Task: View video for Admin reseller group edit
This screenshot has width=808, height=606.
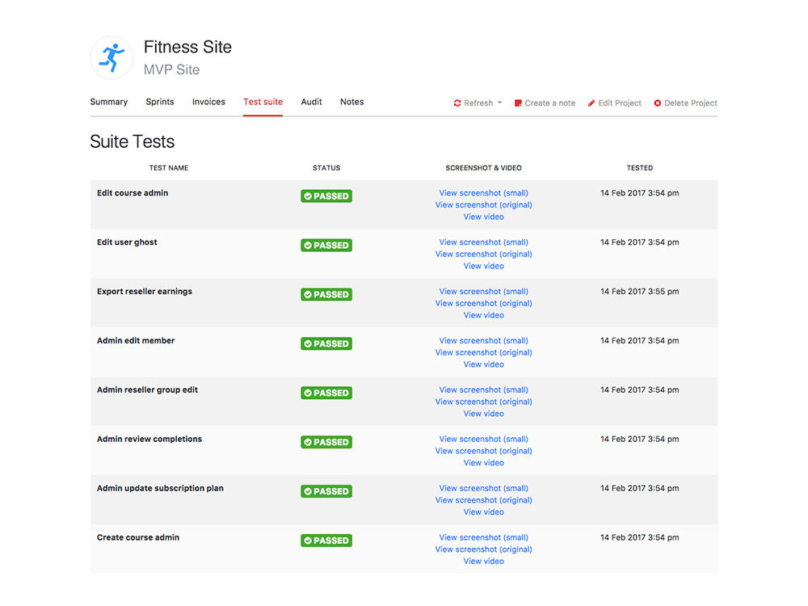Action: [x=483, y=414]
